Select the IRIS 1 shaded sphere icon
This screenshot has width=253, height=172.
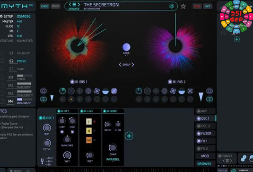(114, 91)
